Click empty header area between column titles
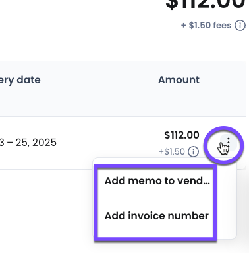 [x=99, y=80]
